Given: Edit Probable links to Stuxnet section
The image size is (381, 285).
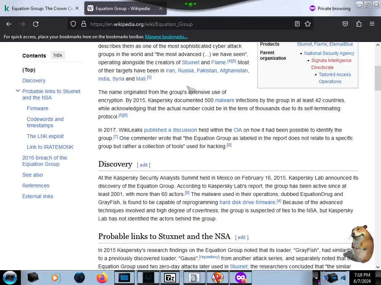Looking at the screenshot, I should pyautogui.click(x=241, y=237).
